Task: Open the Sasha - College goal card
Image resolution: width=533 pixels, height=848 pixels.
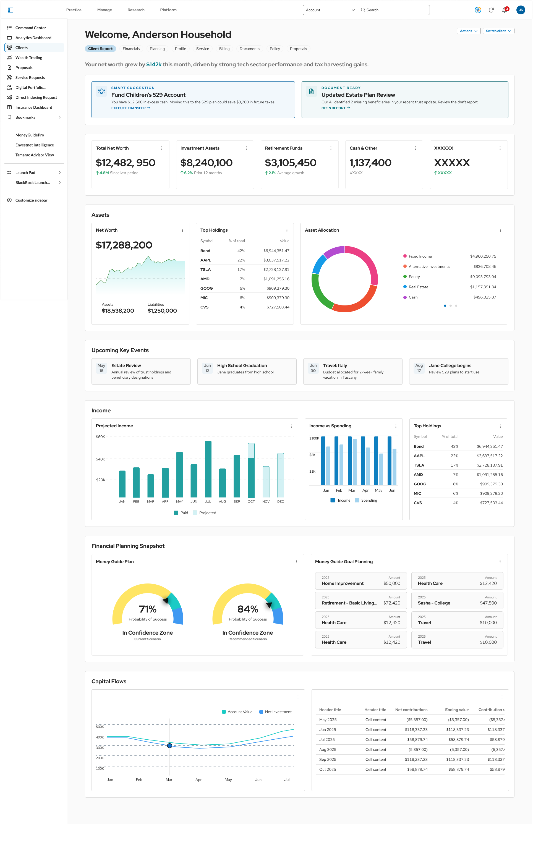Action: (457, 600)
